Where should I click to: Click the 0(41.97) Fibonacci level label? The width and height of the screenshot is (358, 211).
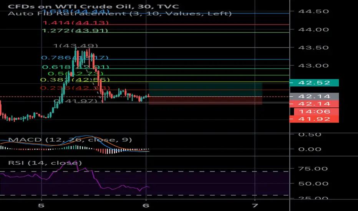(75, 101)
